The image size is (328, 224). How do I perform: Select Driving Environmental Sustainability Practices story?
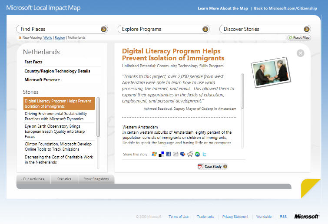[59, 116]
